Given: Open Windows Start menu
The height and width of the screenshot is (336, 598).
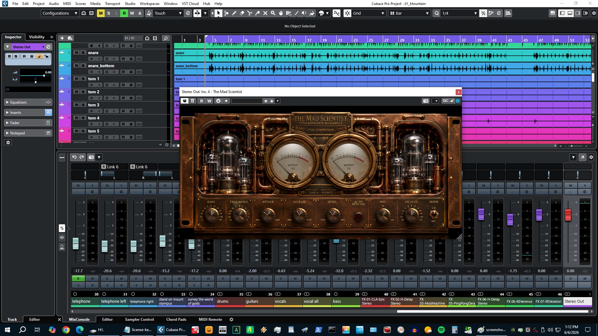Looking at the screenshot, I should pos(7,330).
